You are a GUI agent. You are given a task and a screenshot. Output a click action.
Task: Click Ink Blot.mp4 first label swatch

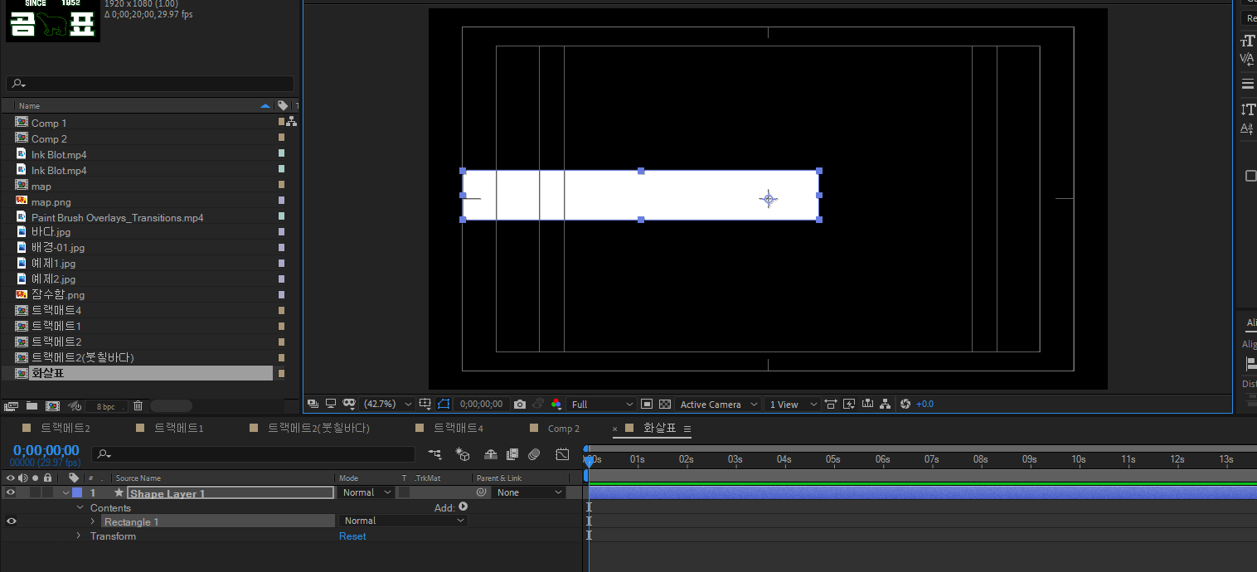click(x=282, y=154)
